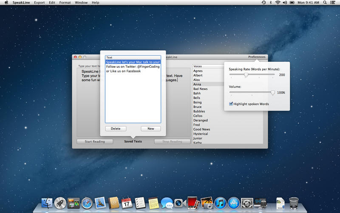Image resolution: width=340 pixels, height=213 pixels.
Task: Click Preferences in SpeakLine title bar
Action: 257,57
